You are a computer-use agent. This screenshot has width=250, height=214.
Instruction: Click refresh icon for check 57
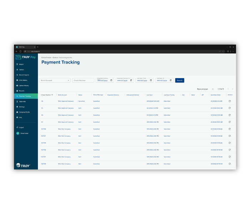229,122
